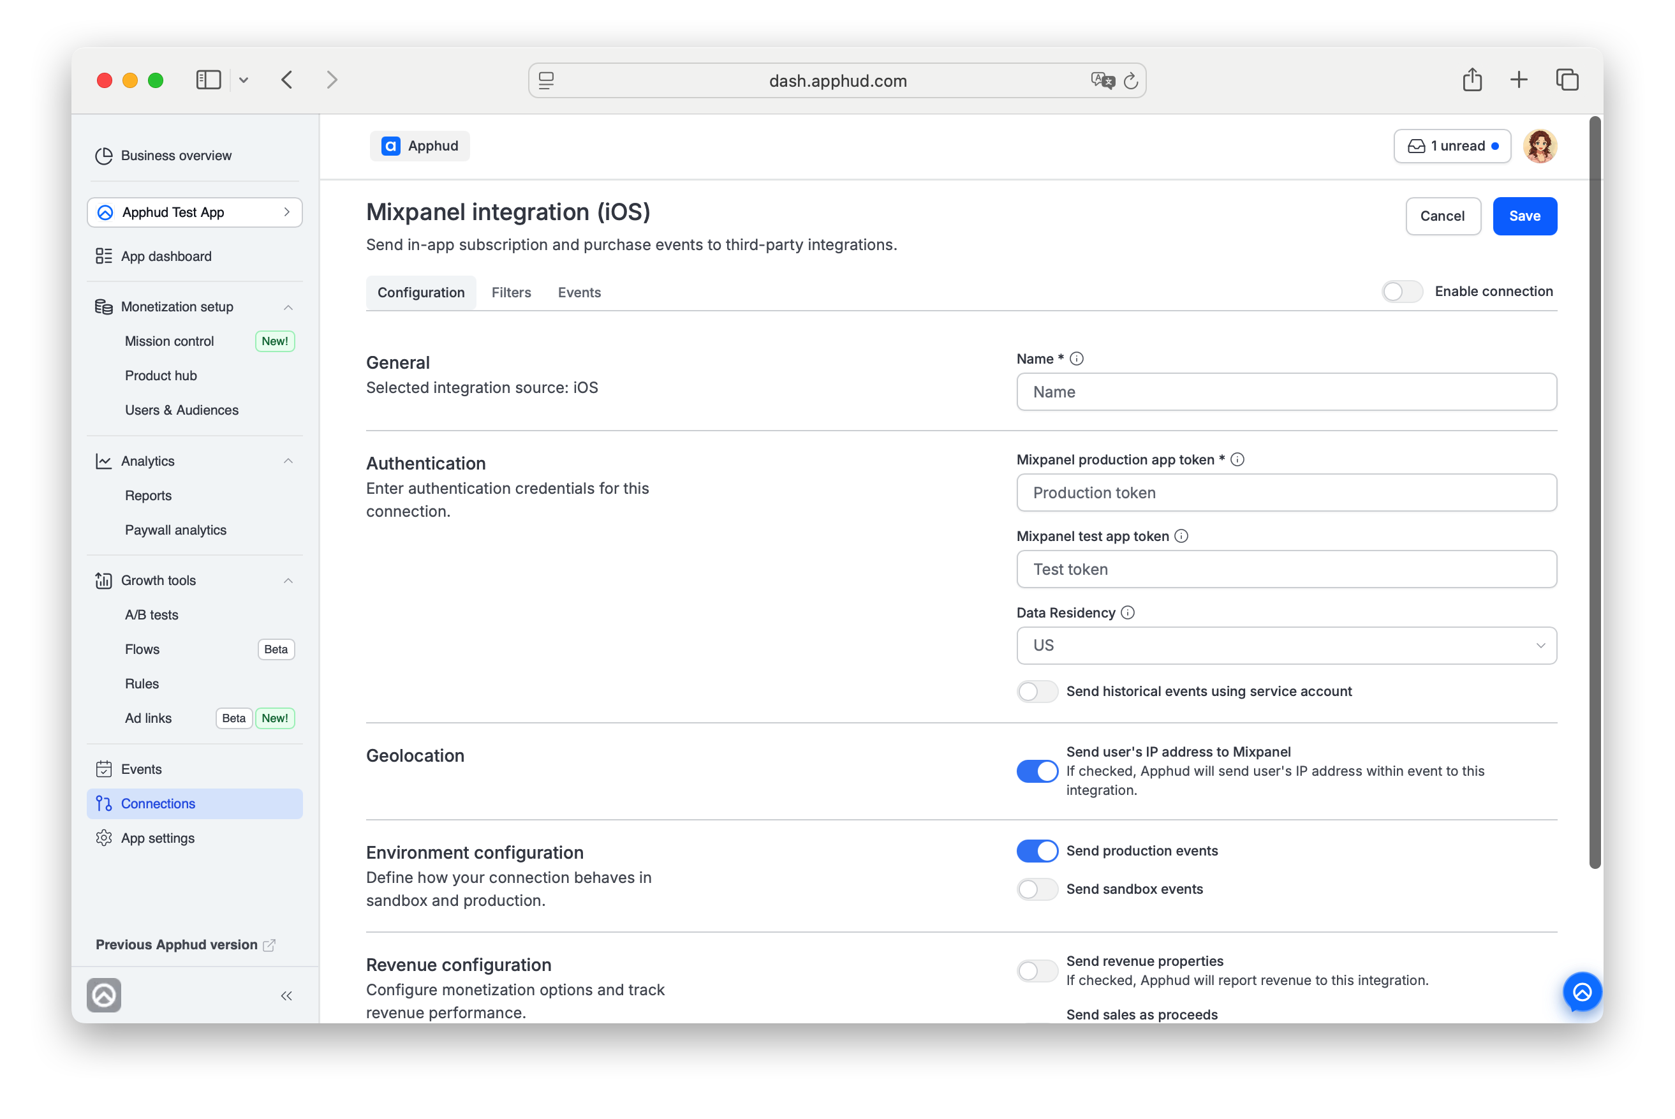Click the Name input field
1675x1119 pixels.
1286,392
